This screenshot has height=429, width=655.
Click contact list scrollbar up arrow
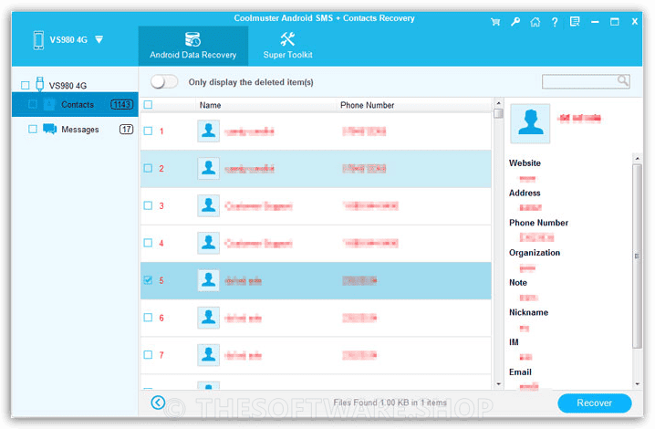[x=498, y=103]
